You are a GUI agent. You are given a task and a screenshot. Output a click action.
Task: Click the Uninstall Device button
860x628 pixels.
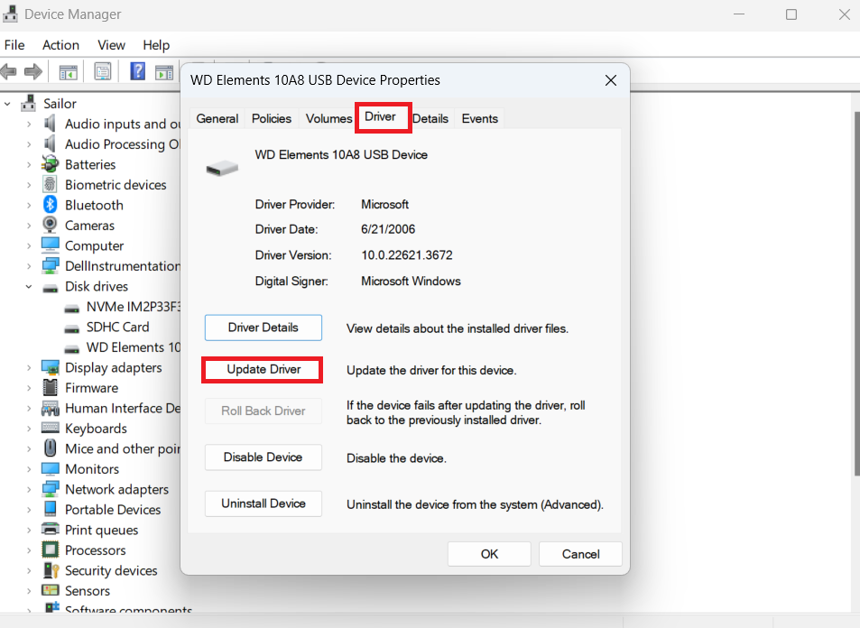tap(264, 503)
